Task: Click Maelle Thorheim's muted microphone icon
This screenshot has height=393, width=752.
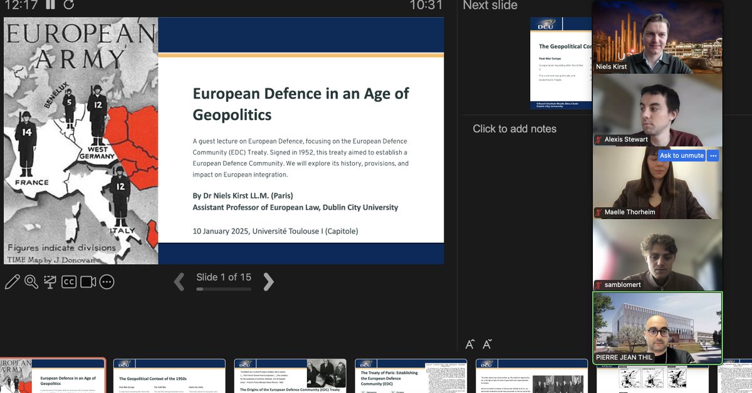Action: pyautogui.click(x=599, y=213)
